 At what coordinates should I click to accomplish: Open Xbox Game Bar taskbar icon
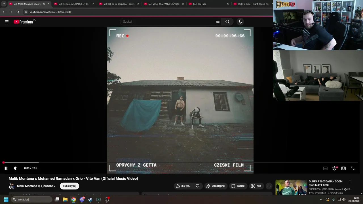coord(98,199)
